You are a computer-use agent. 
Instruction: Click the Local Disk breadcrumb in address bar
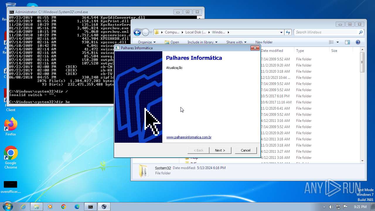click(195, 32)
